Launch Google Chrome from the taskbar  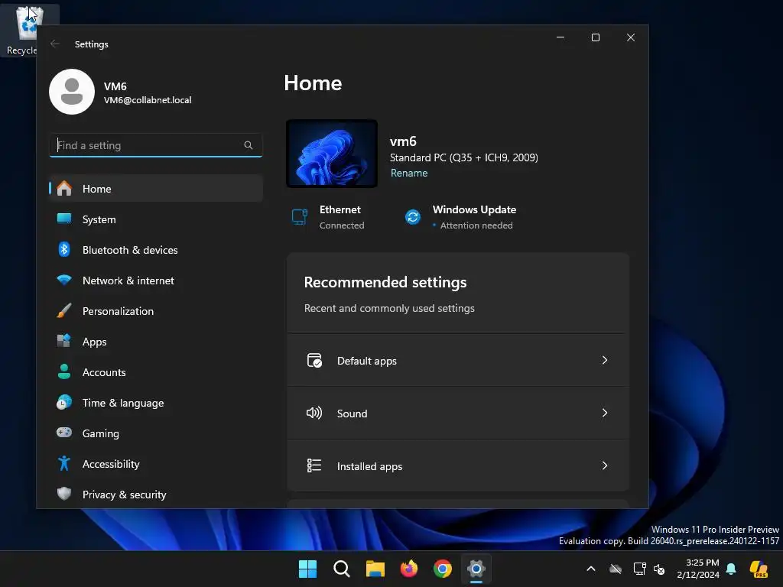pos(443,569)
